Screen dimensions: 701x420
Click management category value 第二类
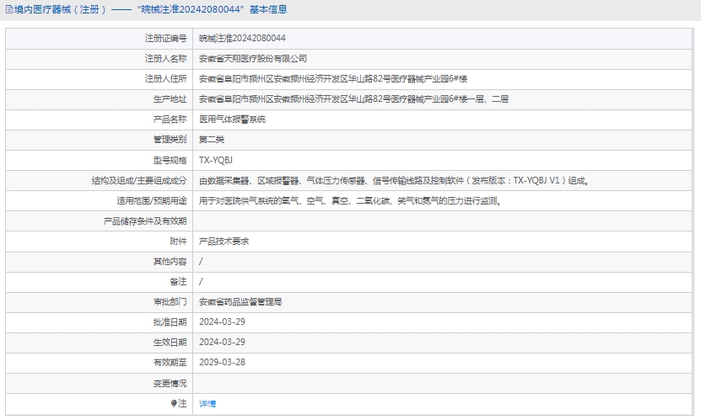212,140
